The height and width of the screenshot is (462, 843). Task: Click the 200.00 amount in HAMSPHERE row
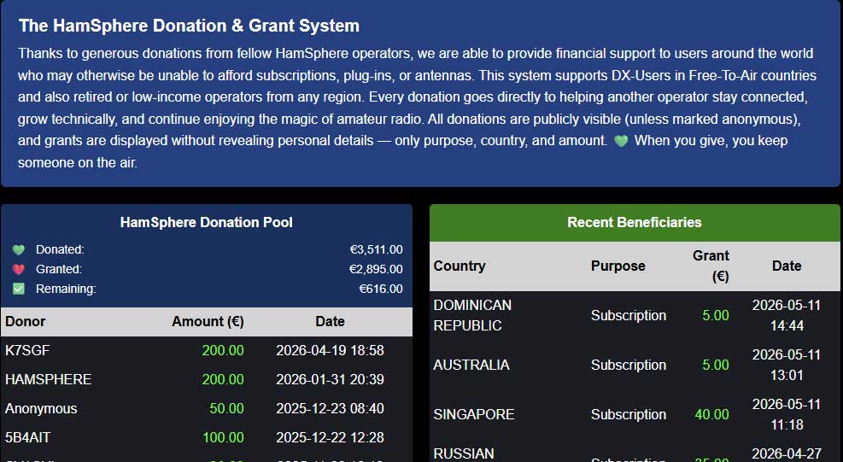pos(223,380)
